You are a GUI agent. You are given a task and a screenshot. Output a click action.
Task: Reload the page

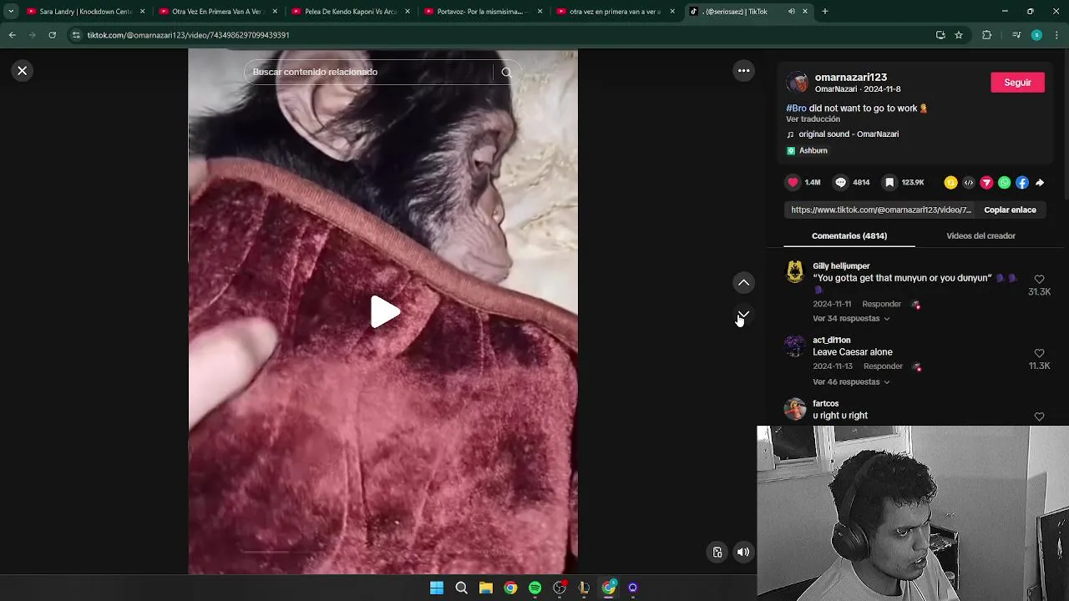coord(52,35)
